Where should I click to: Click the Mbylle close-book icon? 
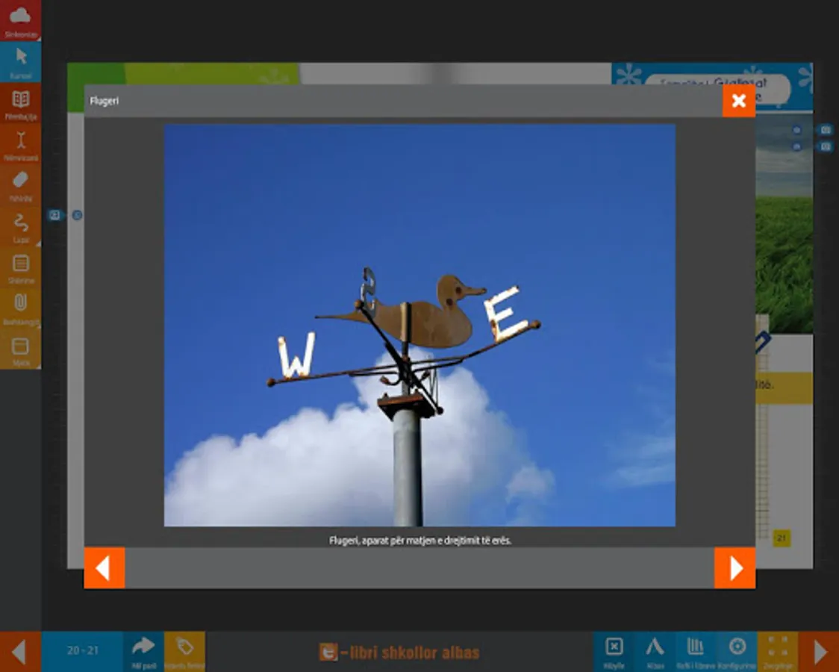(614, 650)
